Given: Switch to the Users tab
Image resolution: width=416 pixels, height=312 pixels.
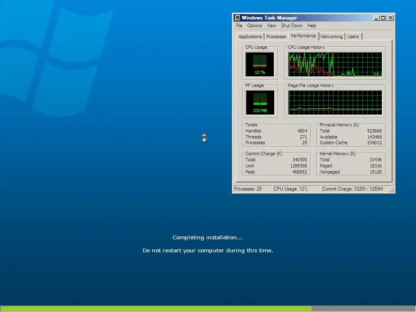Looking at the screenshot, I should point(353,37).
